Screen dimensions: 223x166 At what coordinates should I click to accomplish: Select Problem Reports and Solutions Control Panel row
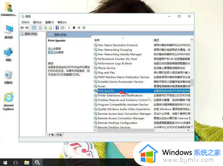click(x=142, y=100)
